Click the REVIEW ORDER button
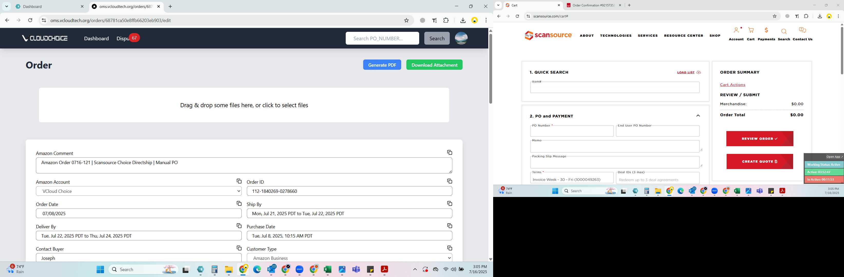The height and width of the screenshot is (277, 844). [x=759, y=139]
